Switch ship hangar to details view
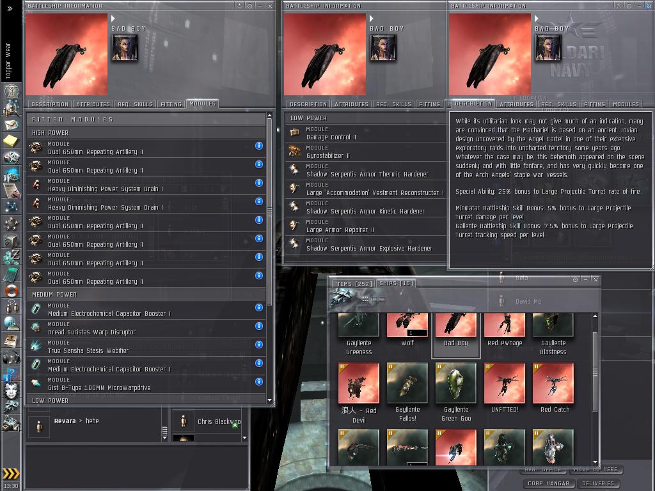655x491 pixels. (374, 299)
